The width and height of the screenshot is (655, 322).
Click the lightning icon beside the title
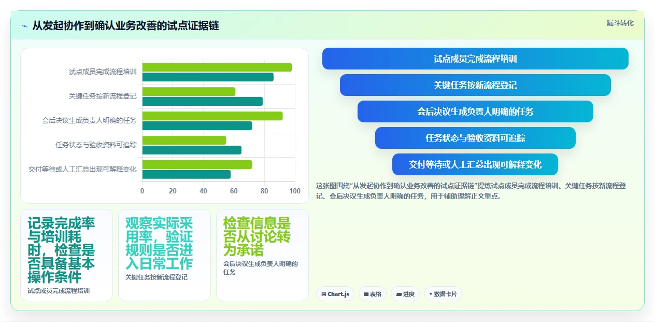[24, 26]
